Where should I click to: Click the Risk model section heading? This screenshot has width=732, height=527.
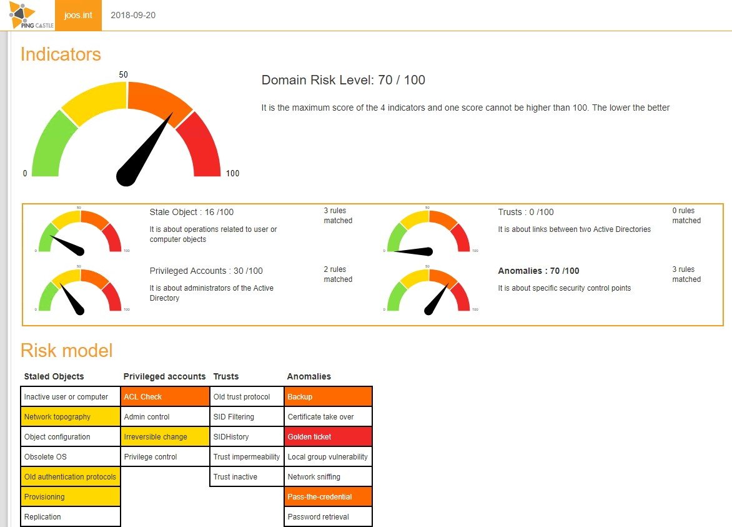click(66, 351)
